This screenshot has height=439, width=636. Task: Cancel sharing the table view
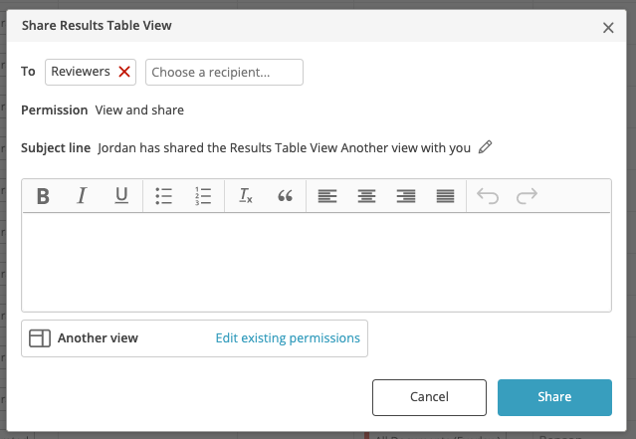coord(429,397)
